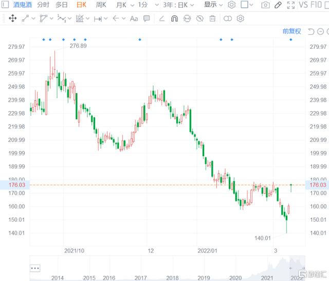This screenshot has width=329, height=281.
Task: Click the camera screenshot icon
Action: coord(265,5)
